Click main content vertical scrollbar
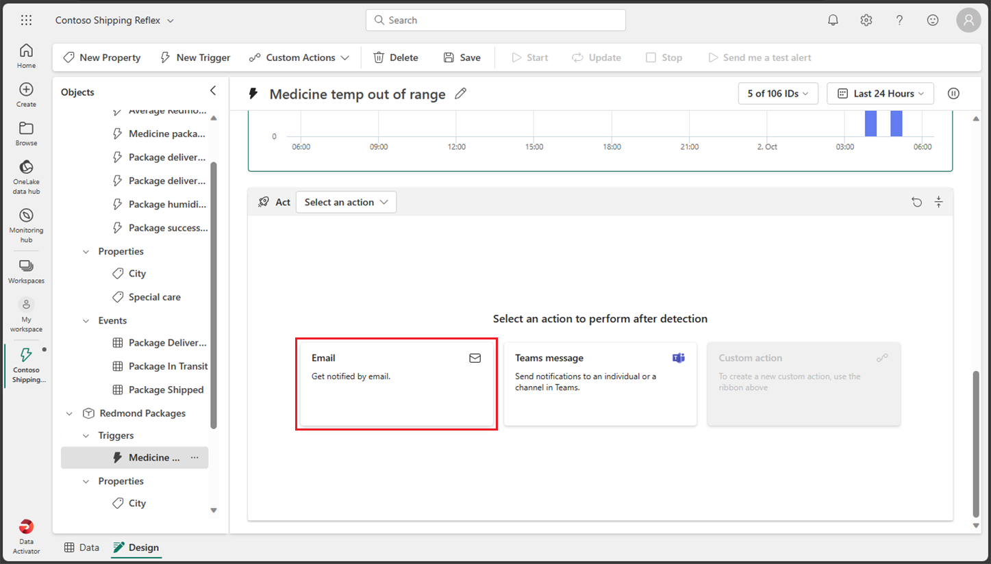Viewport: 991px width, 564px height. click(976, 444)
